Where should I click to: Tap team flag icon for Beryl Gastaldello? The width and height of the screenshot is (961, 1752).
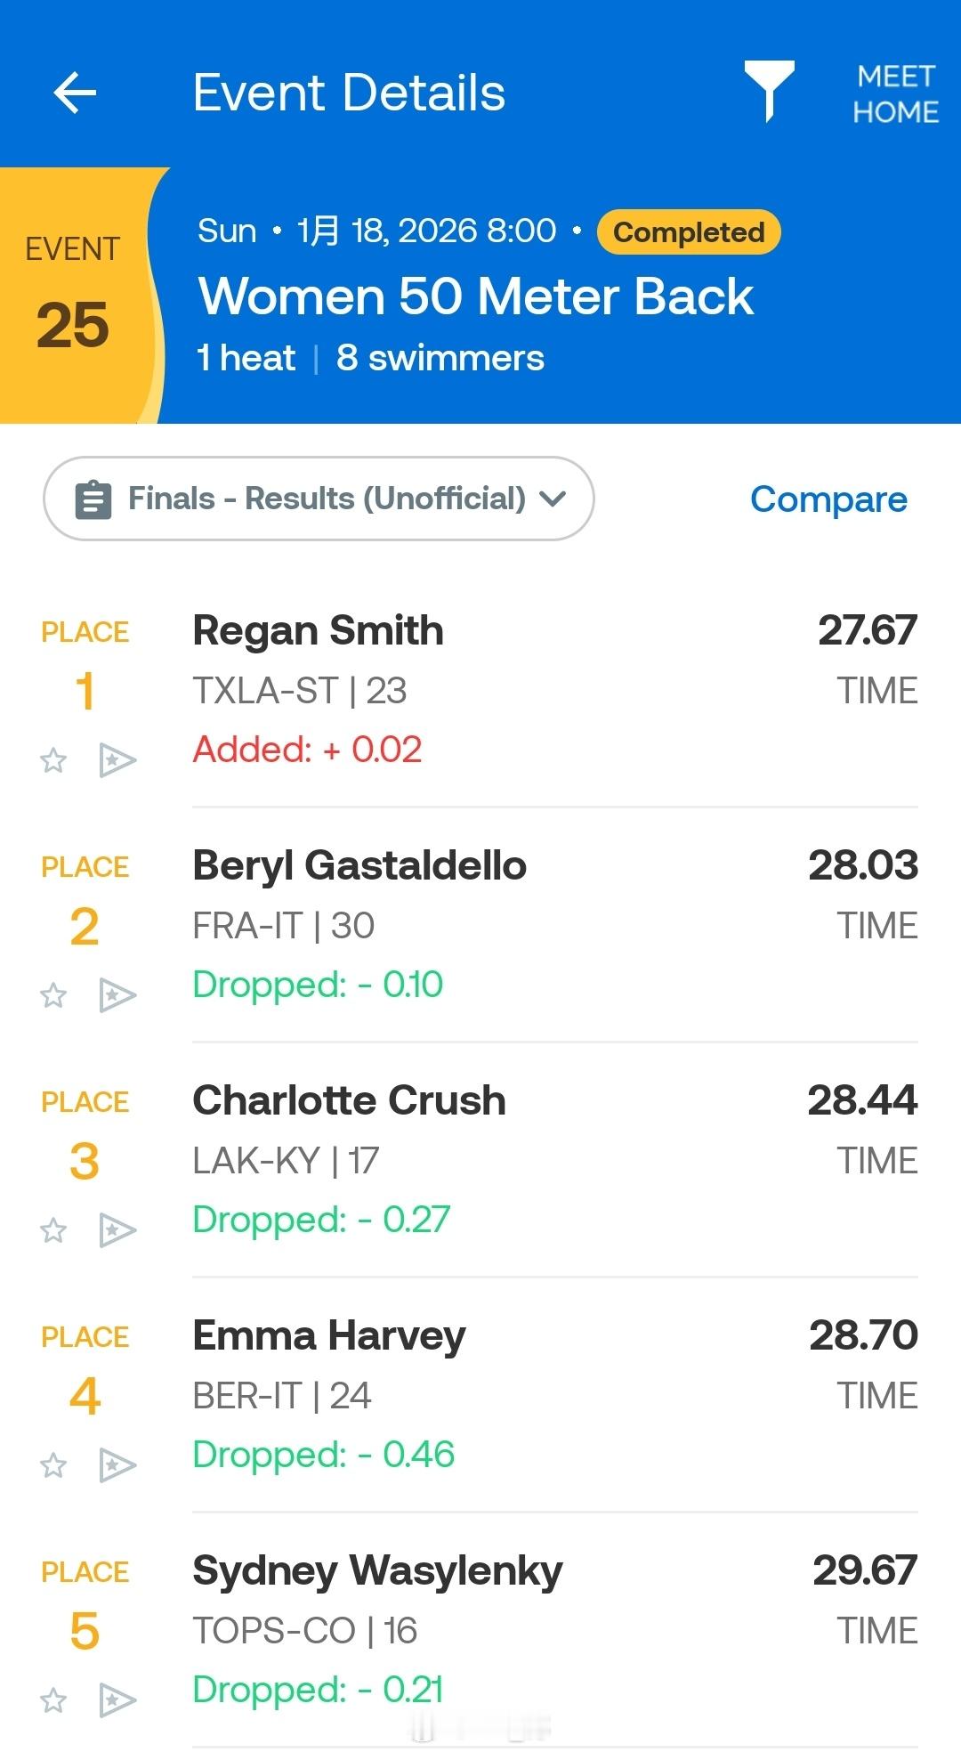(x=117, y=995)
